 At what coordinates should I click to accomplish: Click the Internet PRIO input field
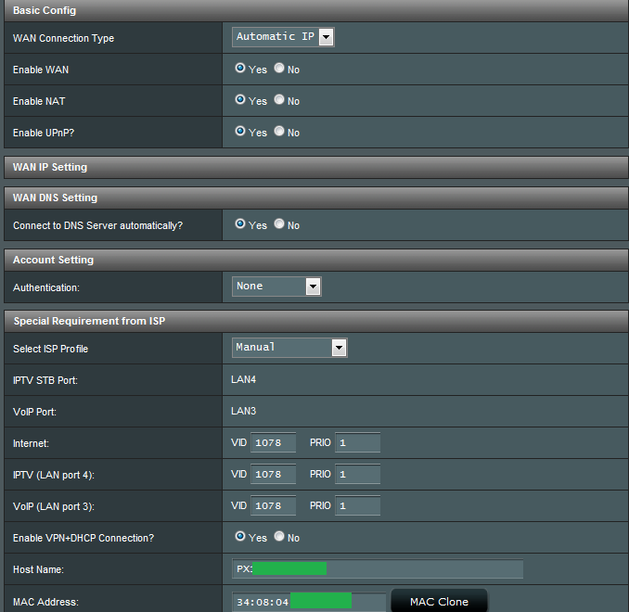point(357,443)
